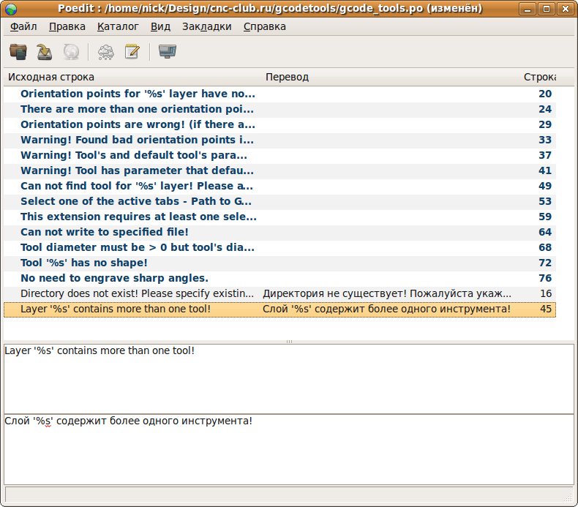Select row "Can not write to specified file!"
This screenshot has width=578, height=507.
(x=279, y=233)
